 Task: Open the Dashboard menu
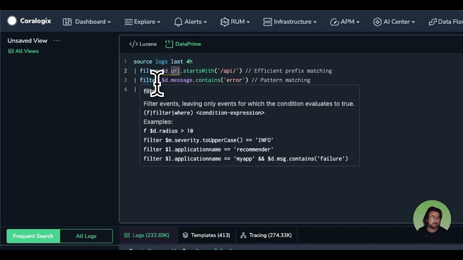tap(87, 22)
